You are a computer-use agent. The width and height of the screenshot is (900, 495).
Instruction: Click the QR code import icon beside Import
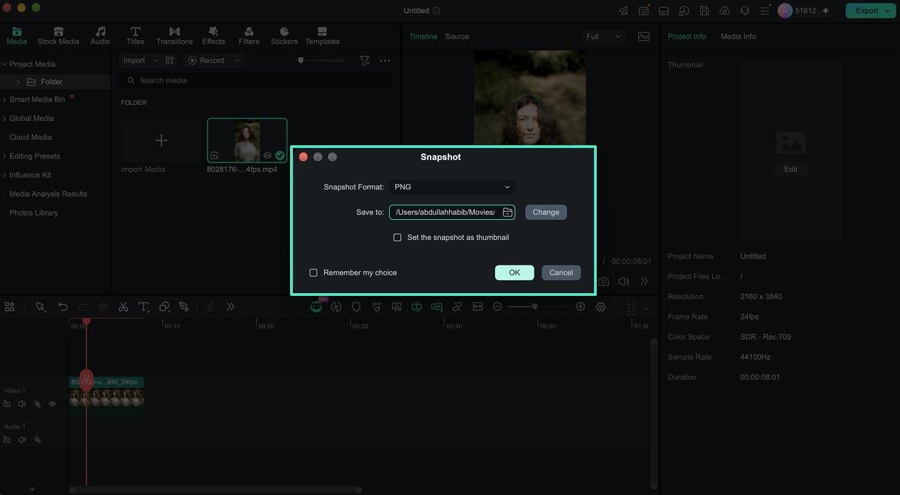[170, 61]
